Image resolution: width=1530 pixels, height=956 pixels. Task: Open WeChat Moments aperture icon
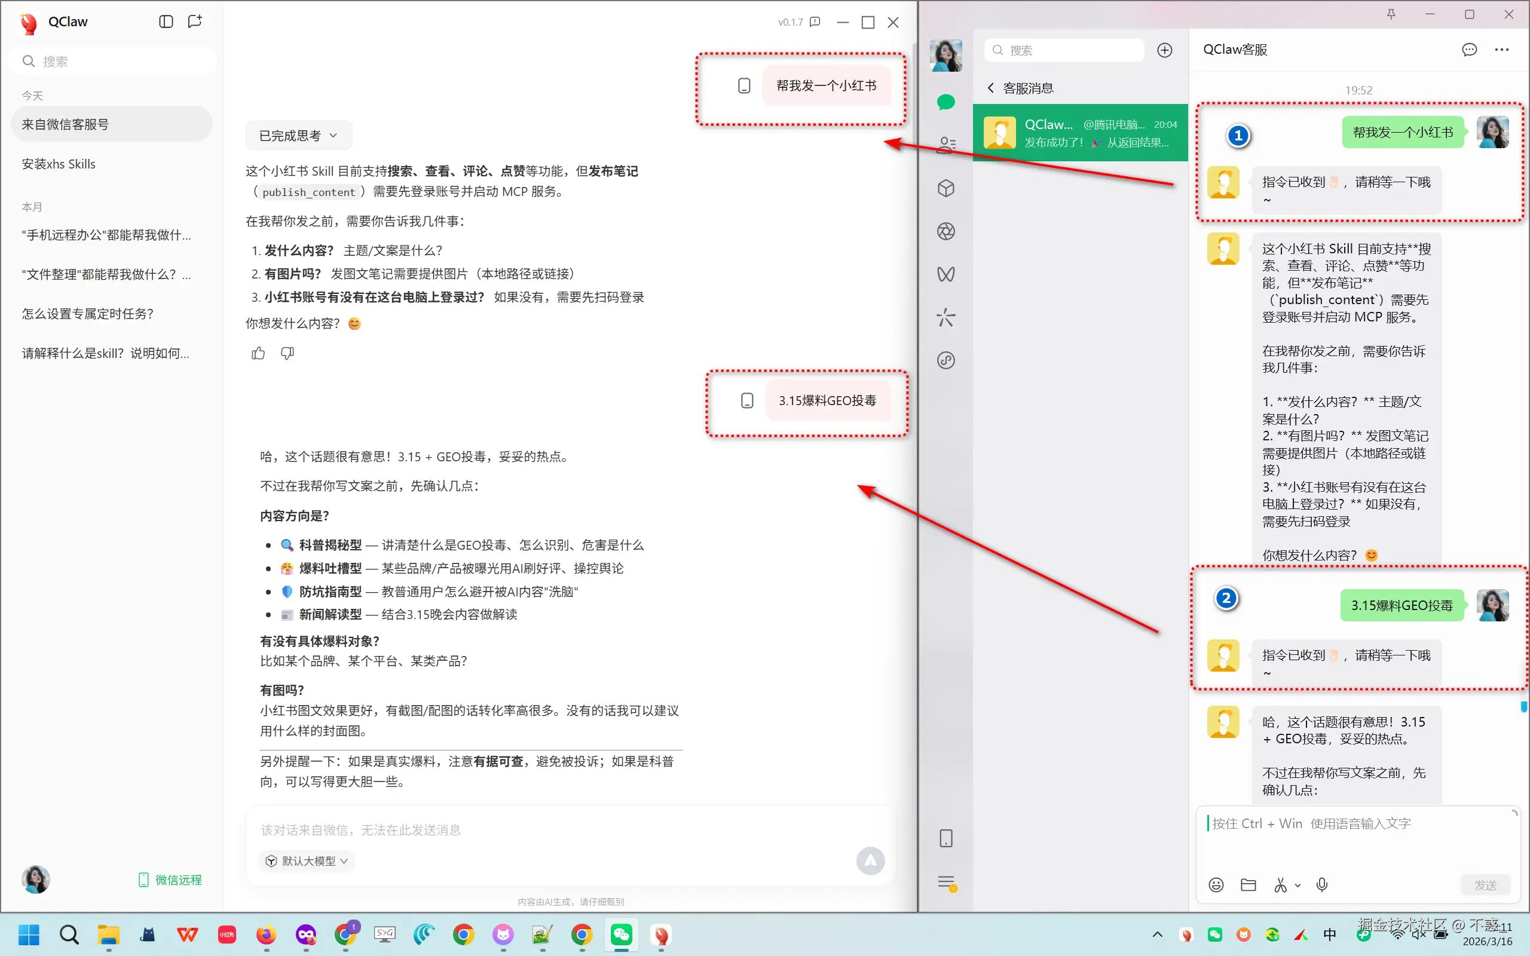(946, 231)
